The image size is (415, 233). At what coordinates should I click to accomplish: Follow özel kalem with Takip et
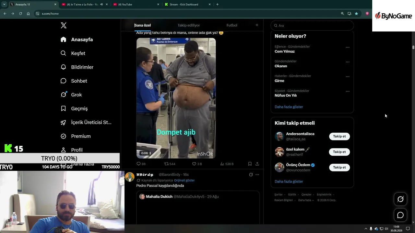tap(339, 152)
